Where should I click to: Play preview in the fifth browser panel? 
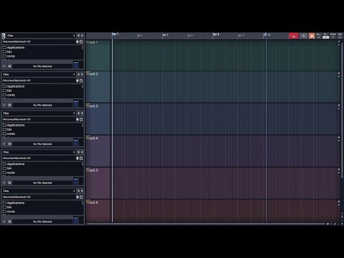(4, 221)
